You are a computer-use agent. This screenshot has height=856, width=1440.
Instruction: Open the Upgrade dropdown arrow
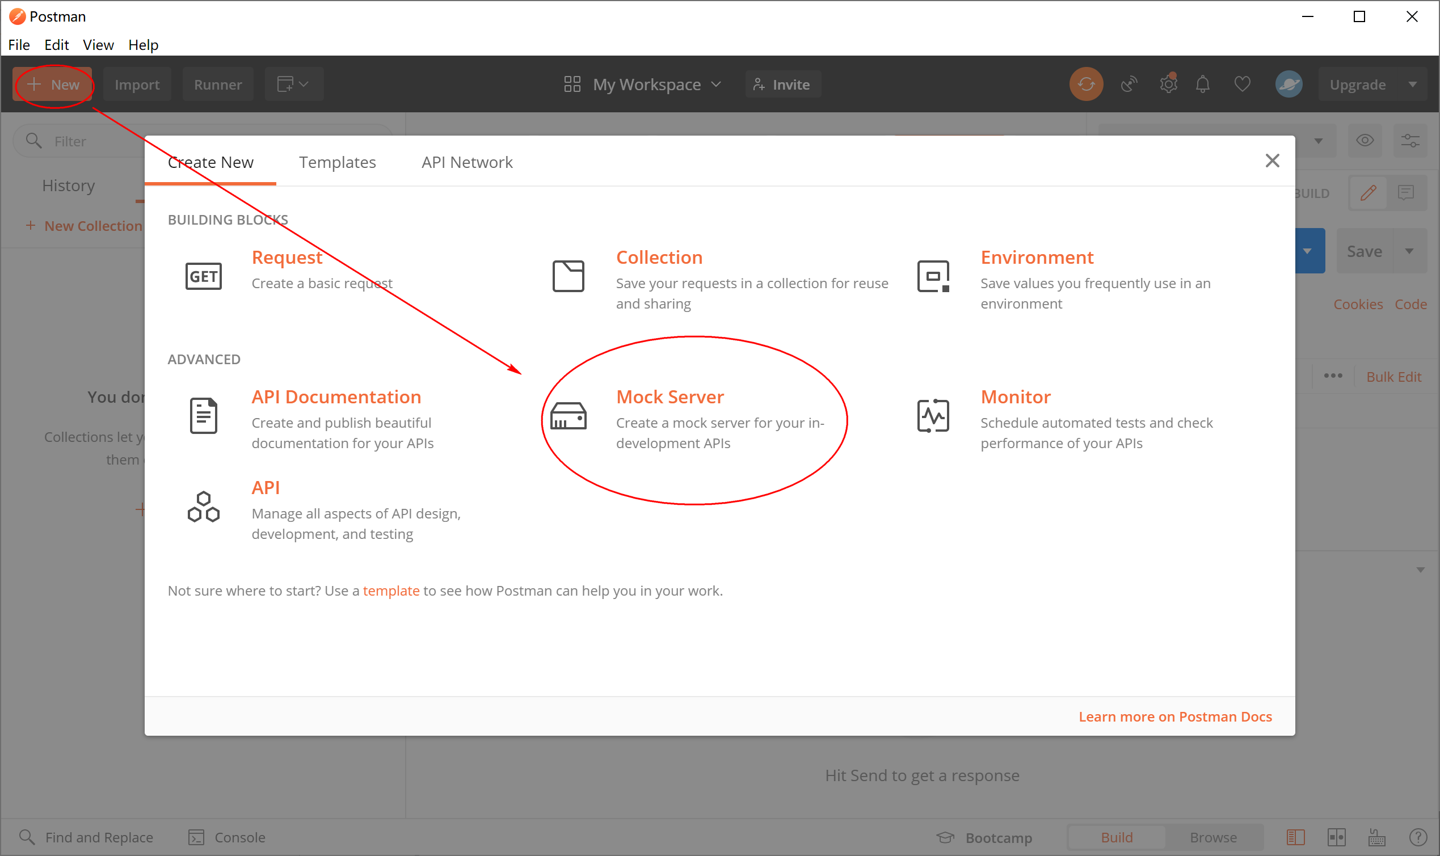point(1412,84)
